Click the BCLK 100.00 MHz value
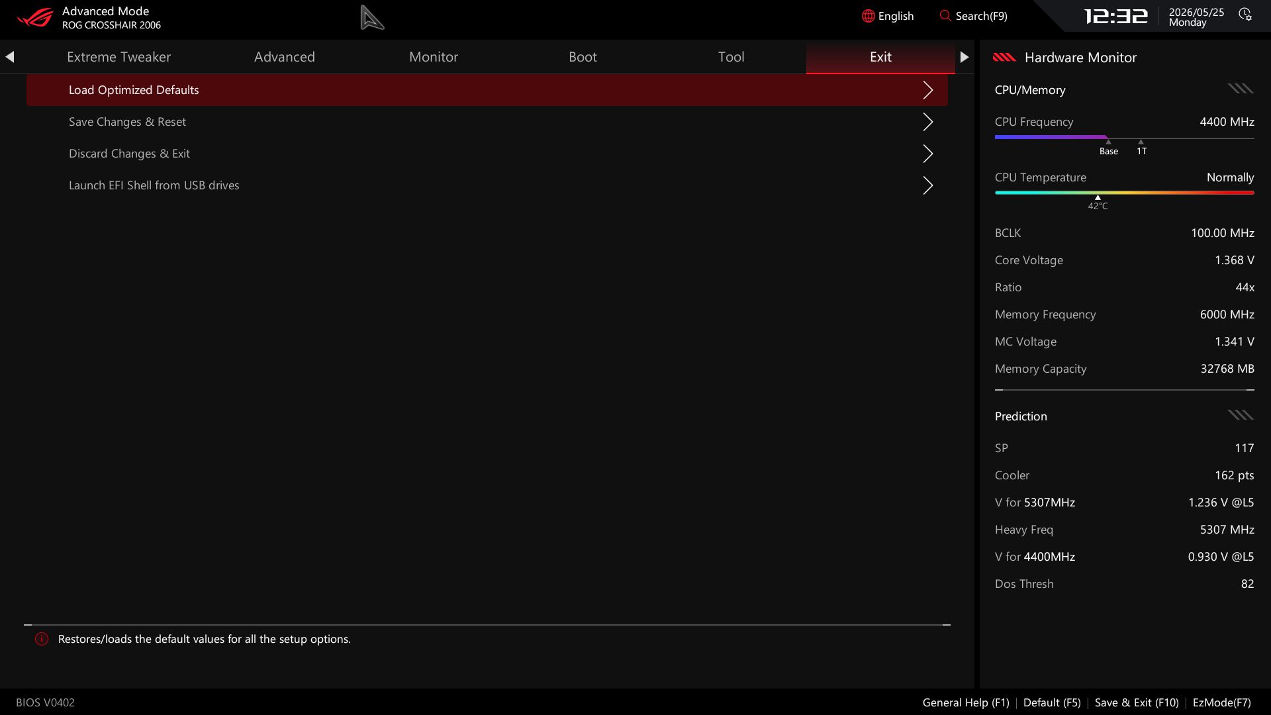The height and width of the screenshot is (715, 1271). coord(1222,233)
